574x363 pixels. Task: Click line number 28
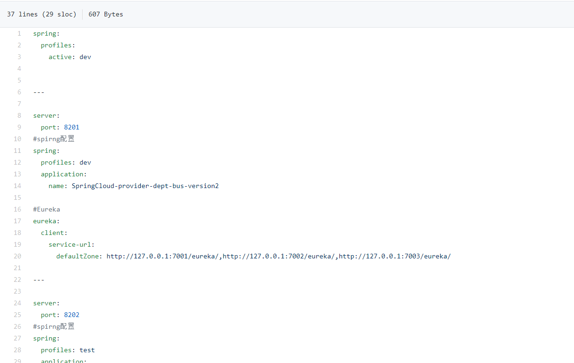[17, 350]
